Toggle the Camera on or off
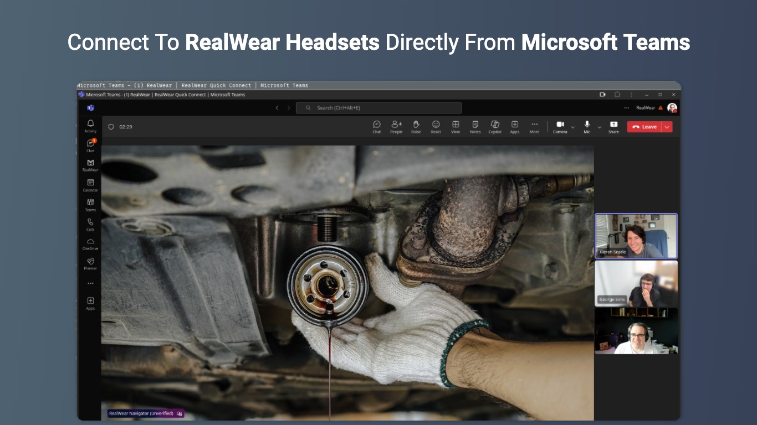Screen dimensions: 757x425 560,127
